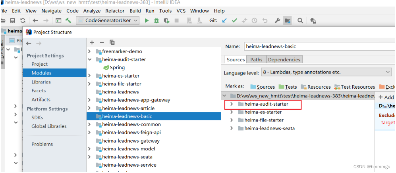This screenshot has width=396, height=173.
Task: Expand heima-file-starter folder in content root tree
Action: click(x=232, y=120)
